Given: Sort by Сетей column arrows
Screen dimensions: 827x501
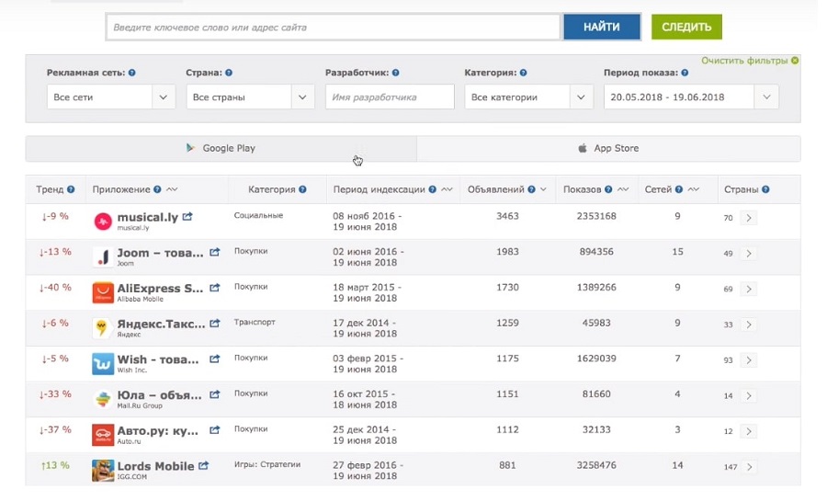Looking at the screenshot, I should click(694, 189).
